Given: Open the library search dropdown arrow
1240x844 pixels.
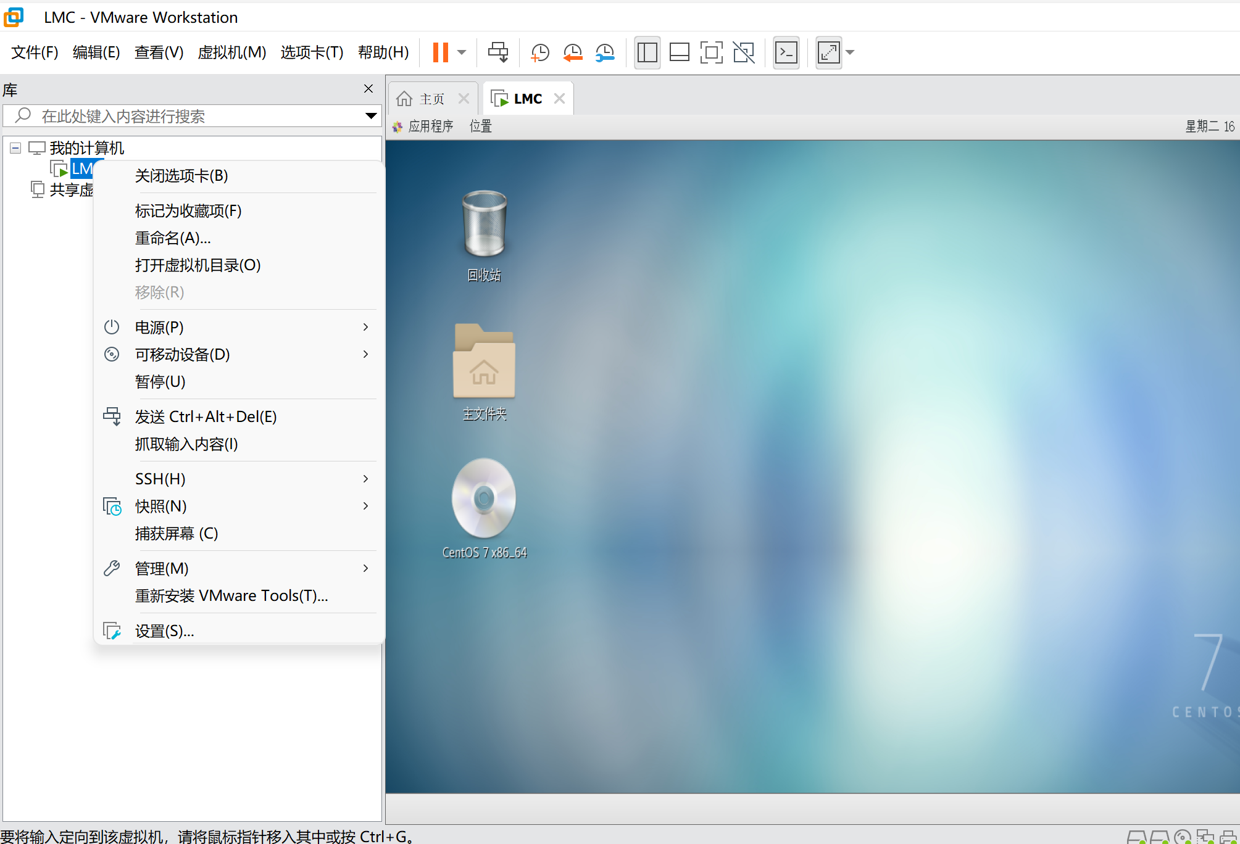Looking at the screenshot, I should click(x=371, y=116).
